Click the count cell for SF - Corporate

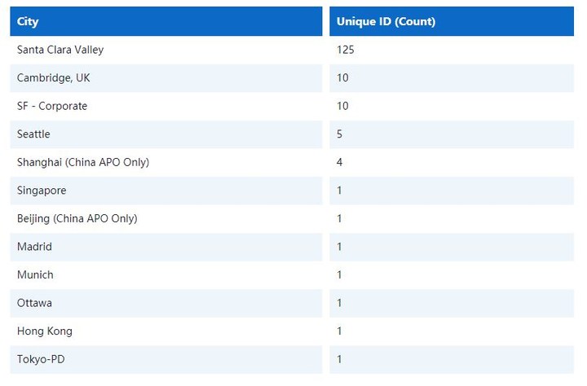452,106
